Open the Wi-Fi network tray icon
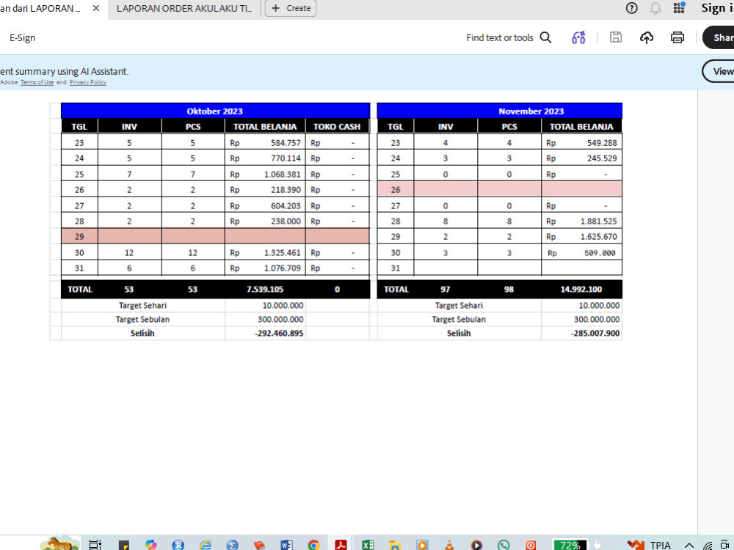Image resolution: width=734 pixels, height=550 pixels. [708, 546]
